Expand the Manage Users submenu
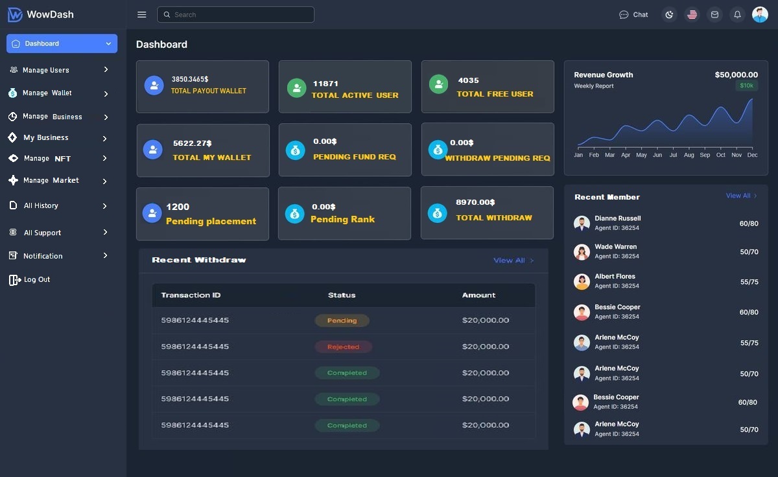The image size is (778, 477). 106,69
